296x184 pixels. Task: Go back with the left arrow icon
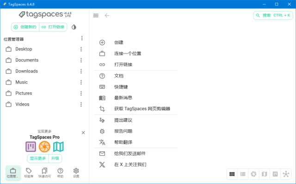(107, 15)
